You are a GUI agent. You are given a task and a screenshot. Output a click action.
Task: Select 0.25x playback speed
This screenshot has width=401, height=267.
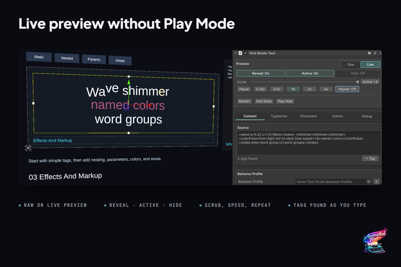point(260,89)
